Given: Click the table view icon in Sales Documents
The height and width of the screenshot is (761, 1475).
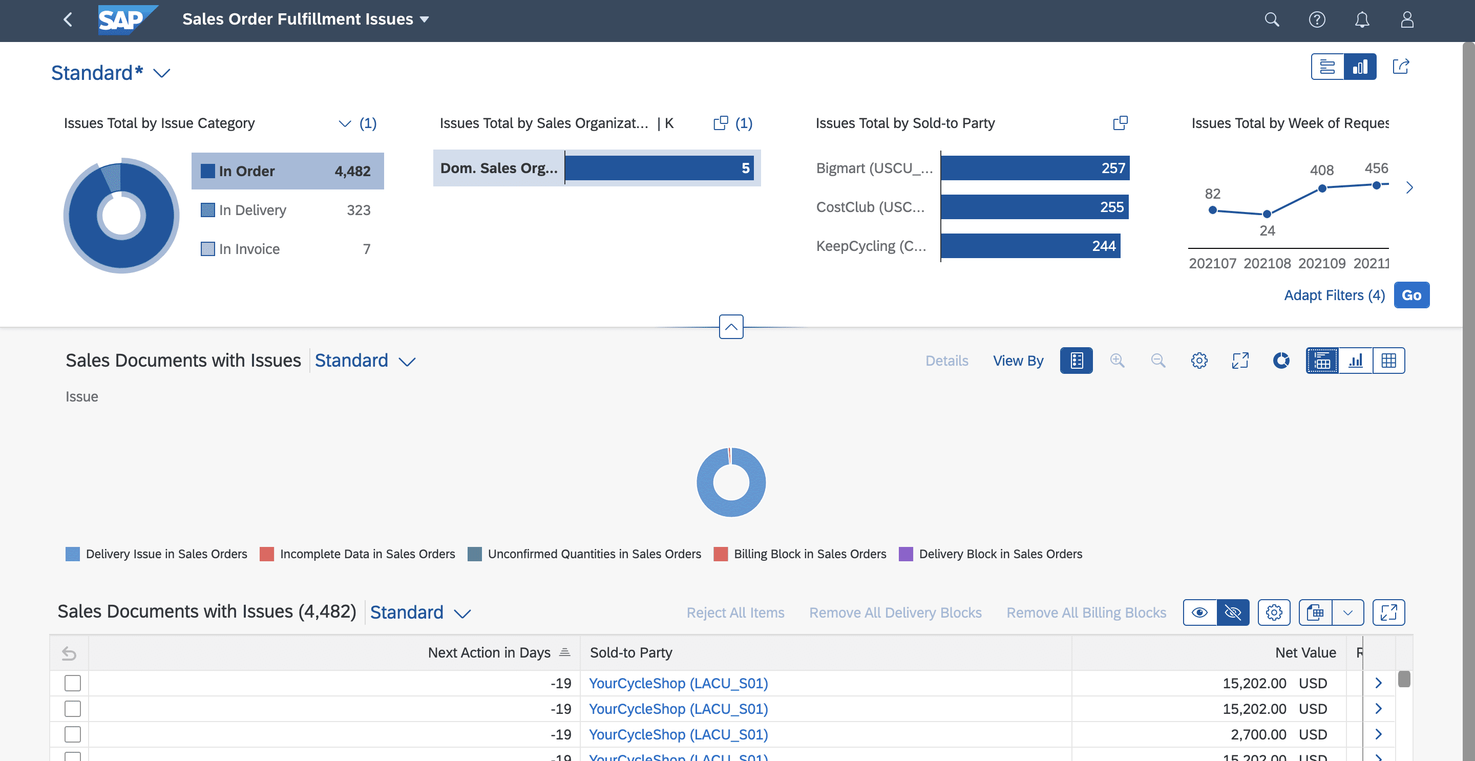Looking at the screenshot, I should click(x=1389, y=360).
